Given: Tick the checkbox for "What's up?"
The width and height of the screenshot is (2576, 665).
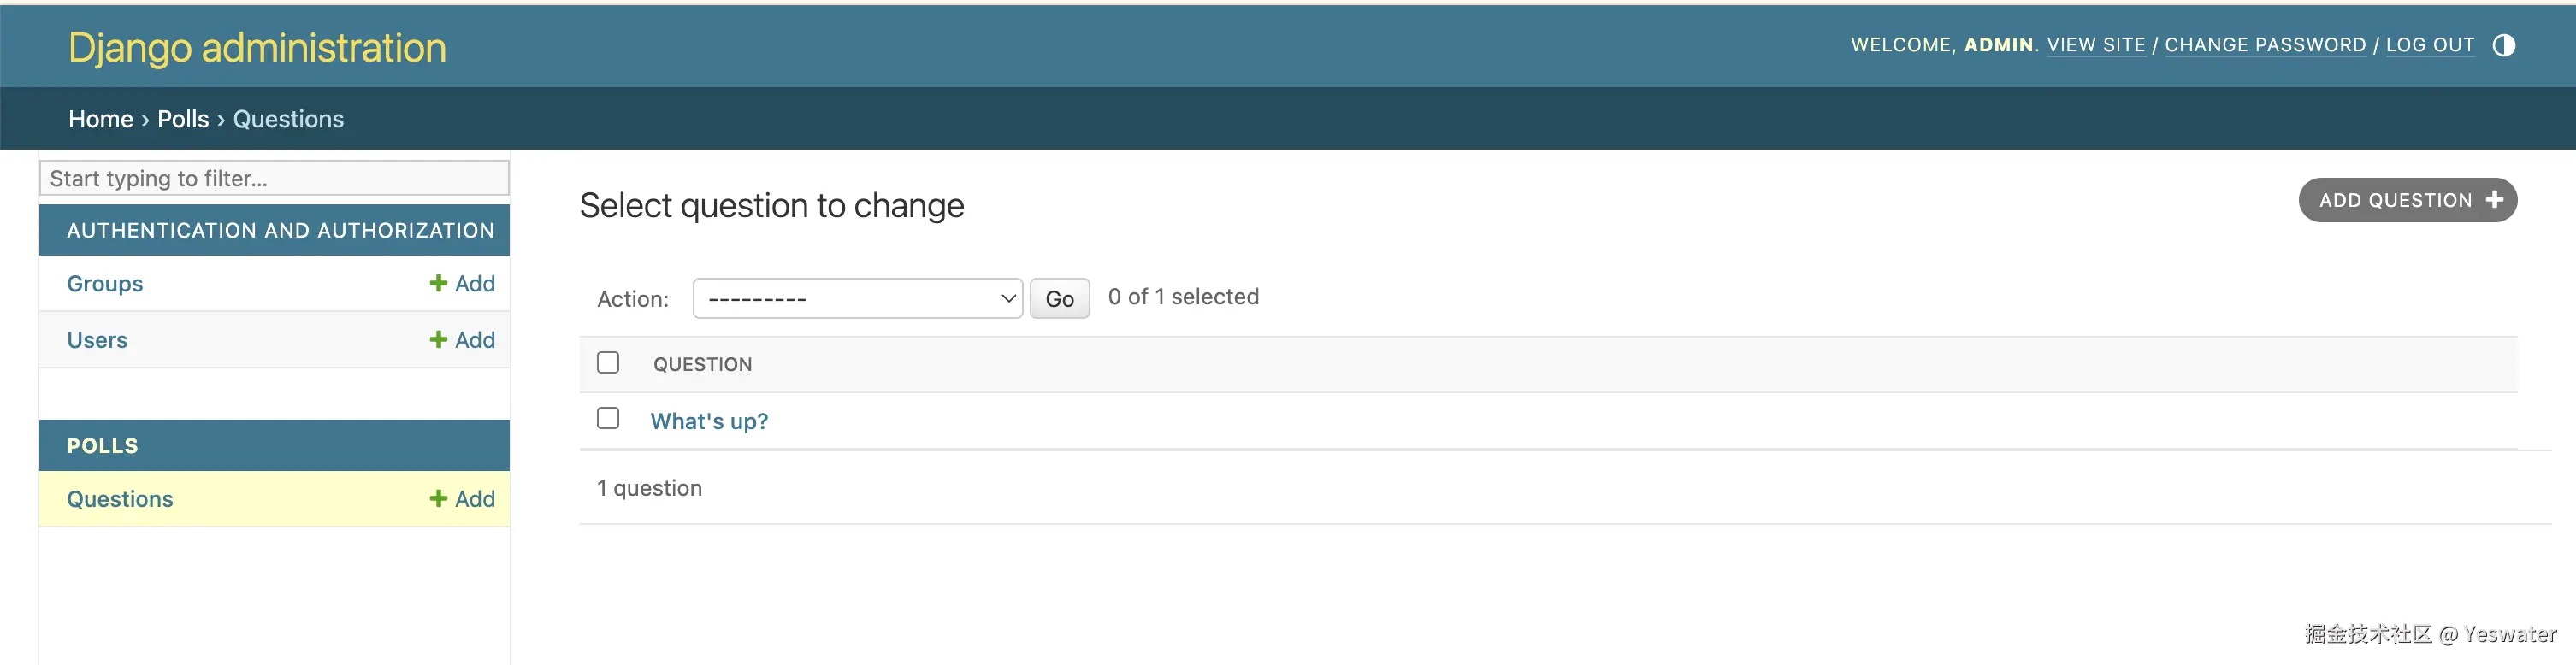Looking at the screenshot, I should (x=608, y=419).
